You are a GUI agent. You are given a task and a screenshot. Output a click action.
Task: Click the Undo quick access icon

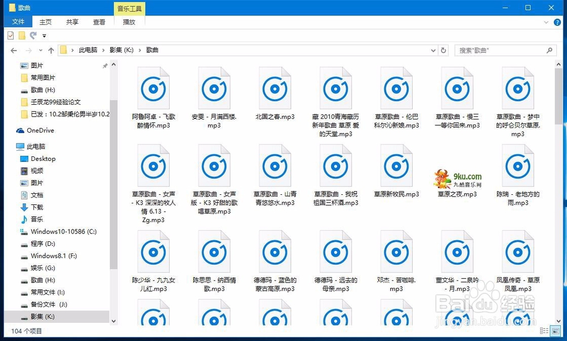[x=33, y=35]
